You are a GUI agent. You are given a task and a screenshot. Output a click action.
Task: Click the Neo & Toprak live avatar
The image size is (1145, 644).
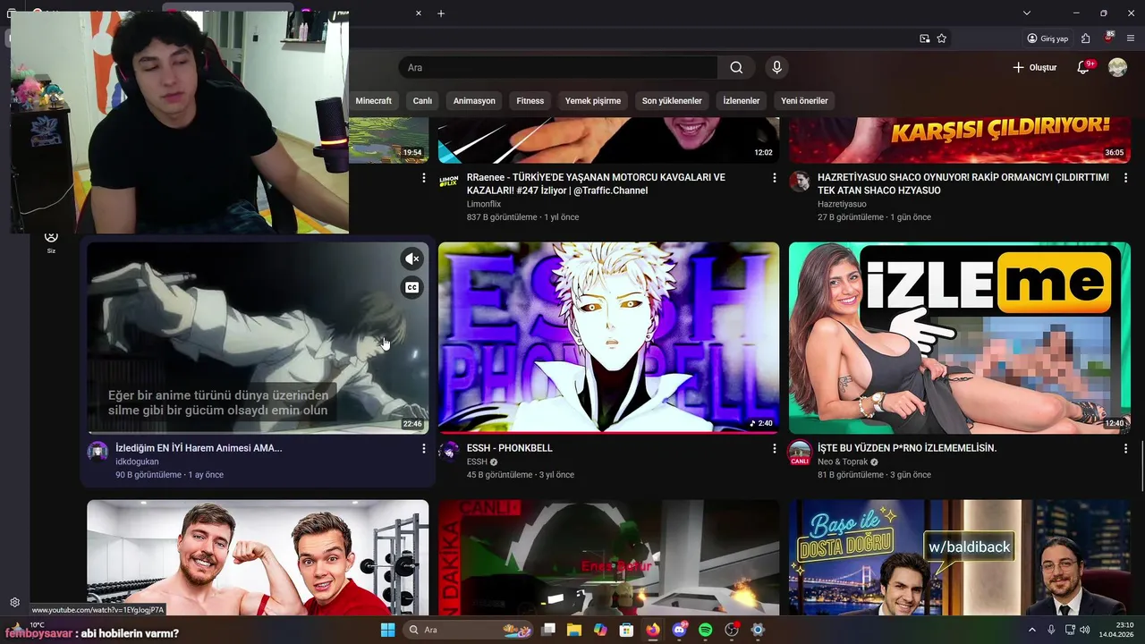pos(800,453)
